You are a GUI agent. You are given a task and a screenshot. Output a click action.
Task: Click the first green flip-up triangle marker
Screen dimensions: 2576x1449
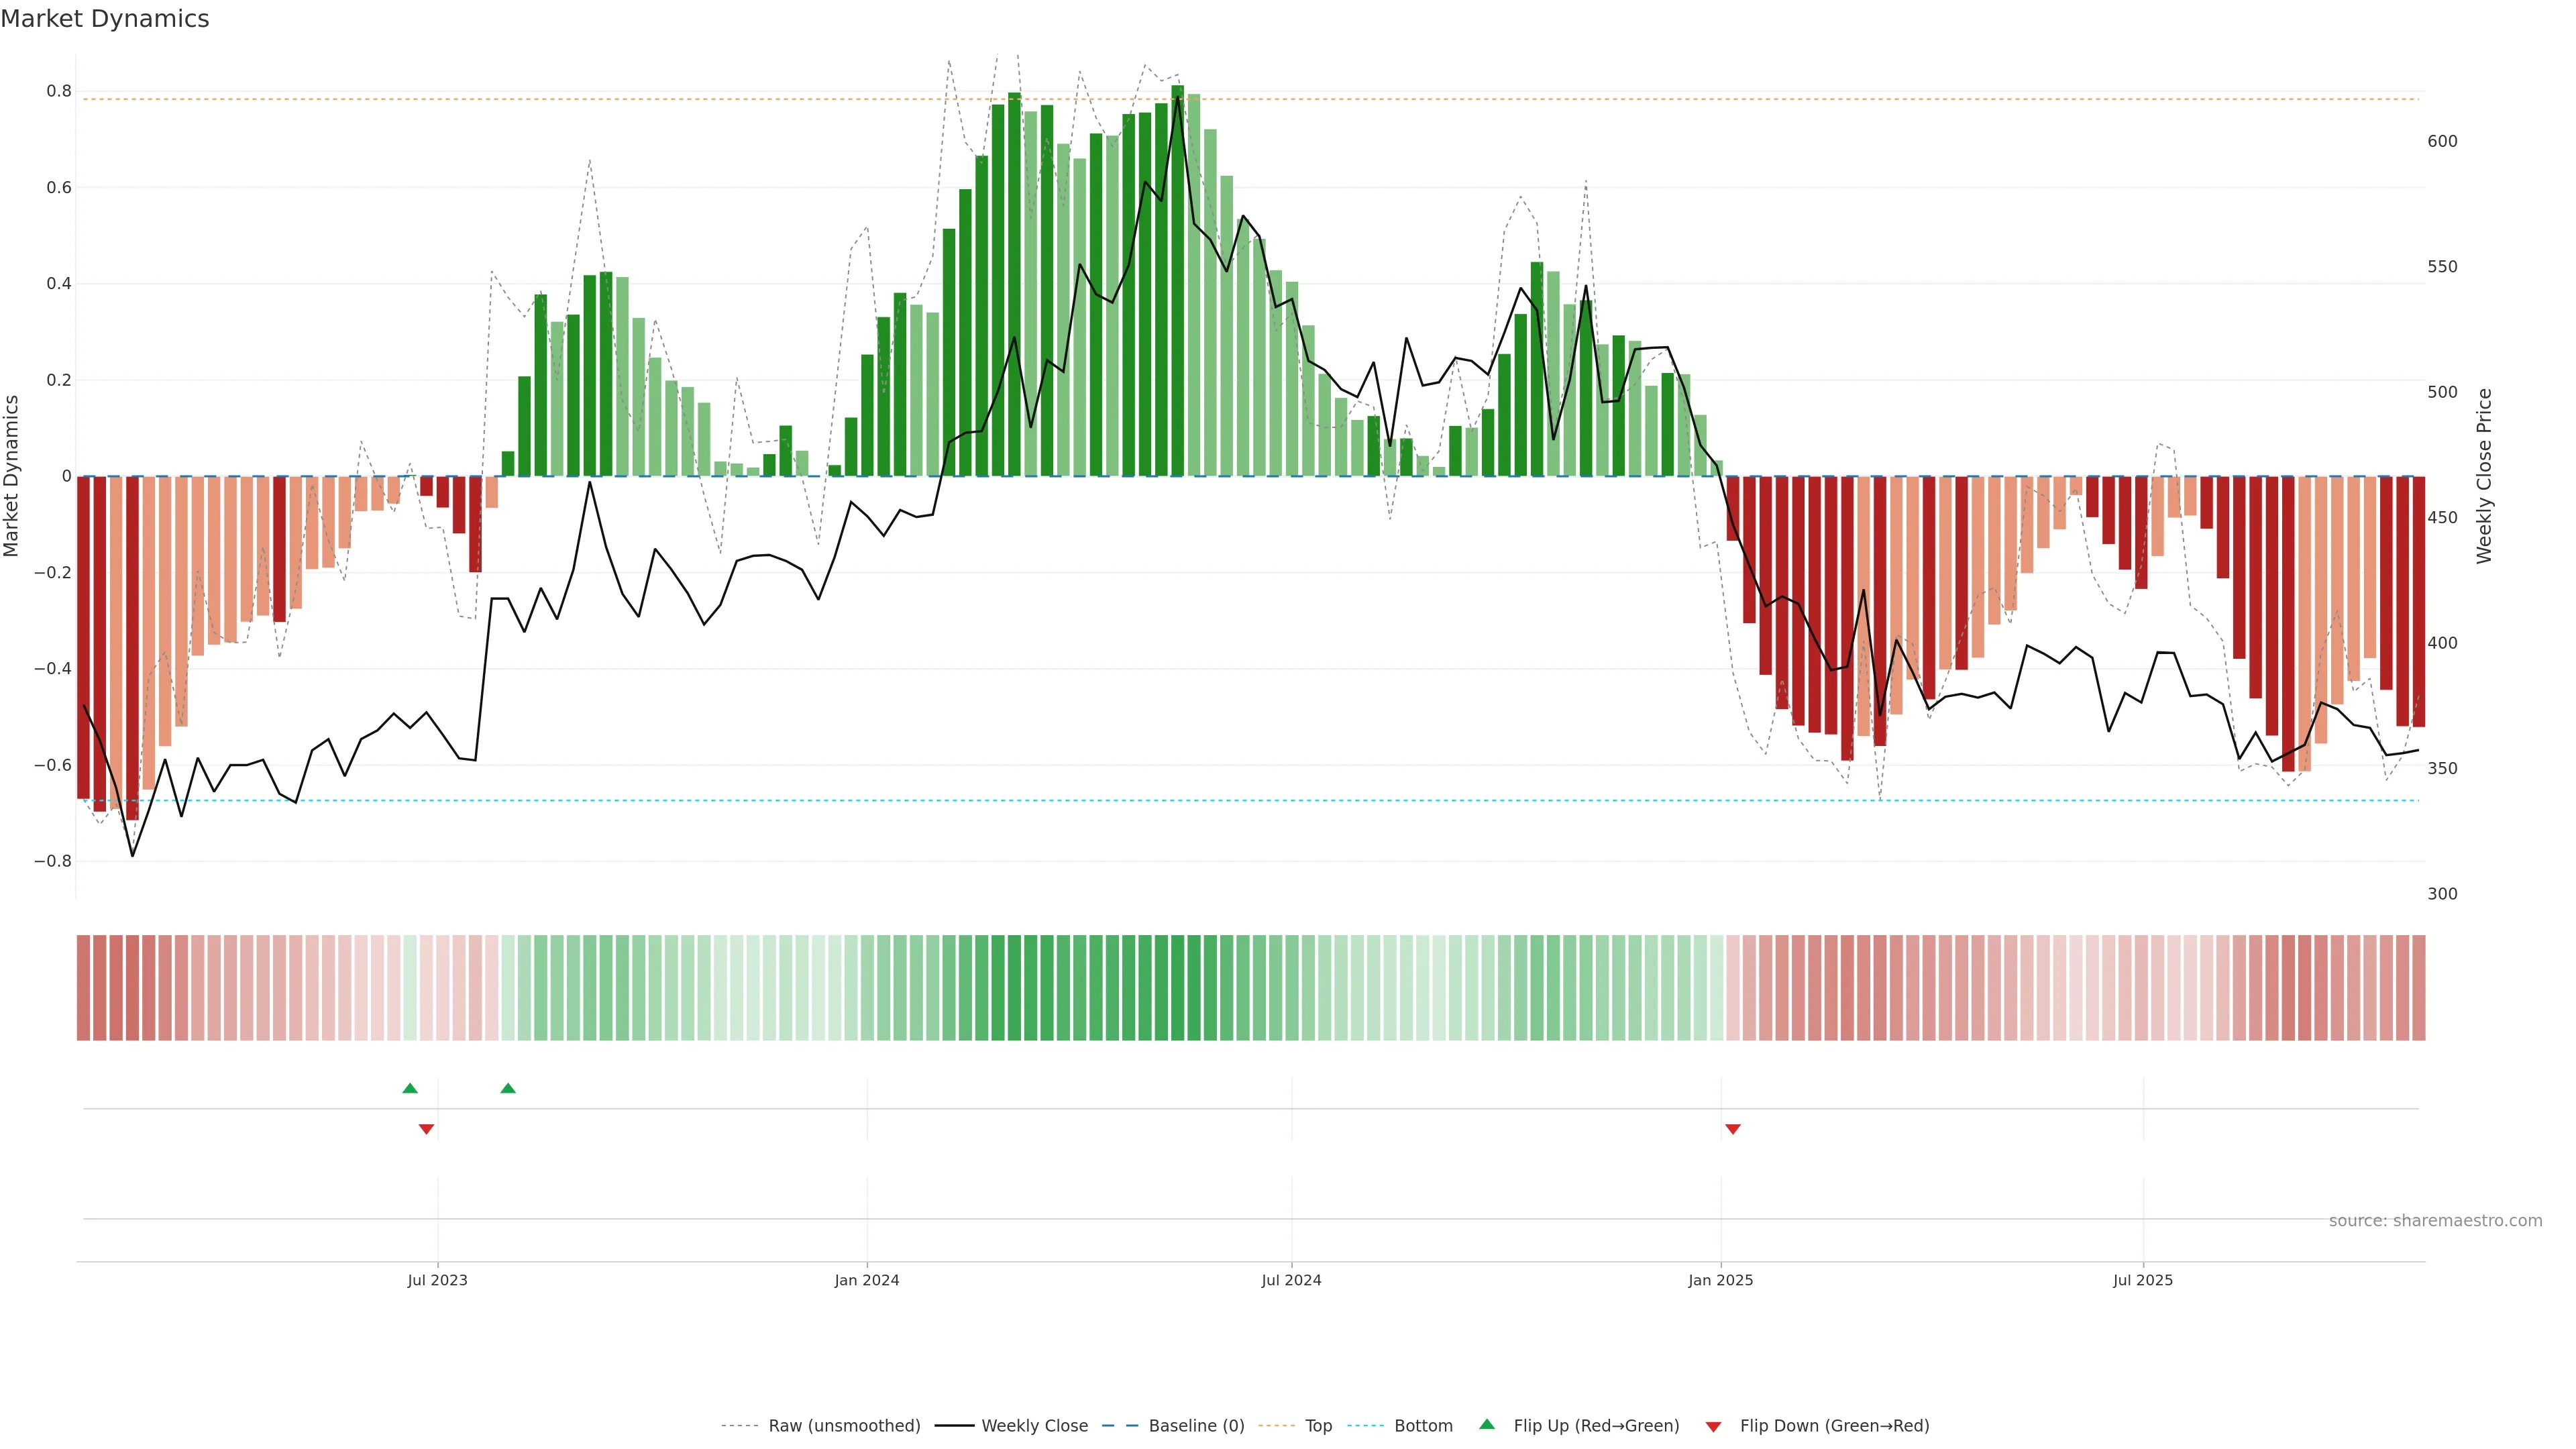click(410, 1088)
